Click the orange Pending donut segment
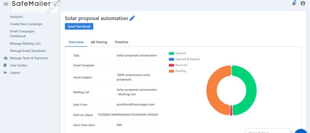Image resolution: width=310 pixels, height=133 pixels. click(x=212, y=90)
